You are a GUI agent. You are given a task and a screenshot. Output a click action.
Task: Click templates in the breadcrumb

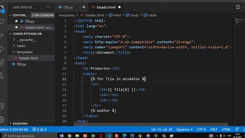coord(67,15)
